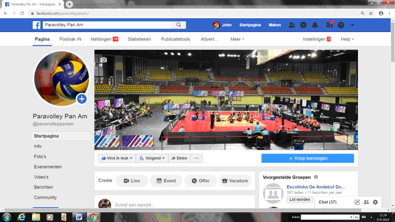395x222 pixels.
Task: Open Instellingen page settings
Action: pos(316,39)
